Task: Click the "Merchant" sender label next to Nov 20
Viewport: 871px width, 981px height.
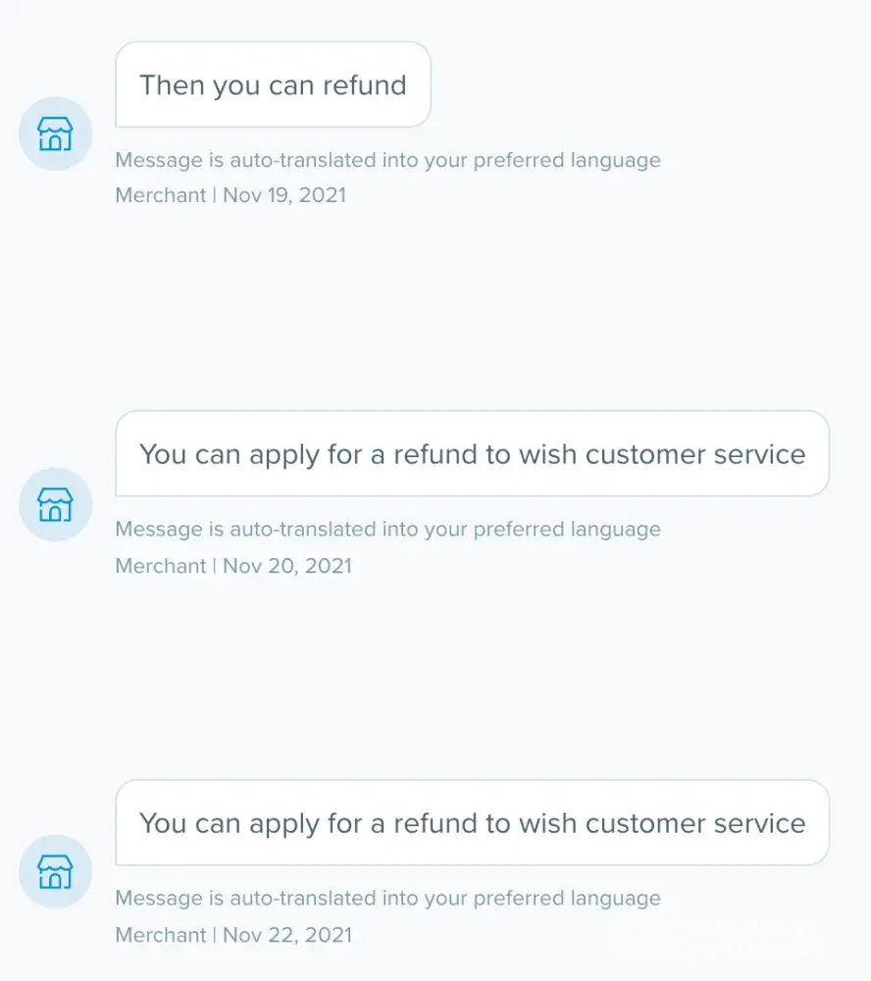Action: [x=161, y=565]
